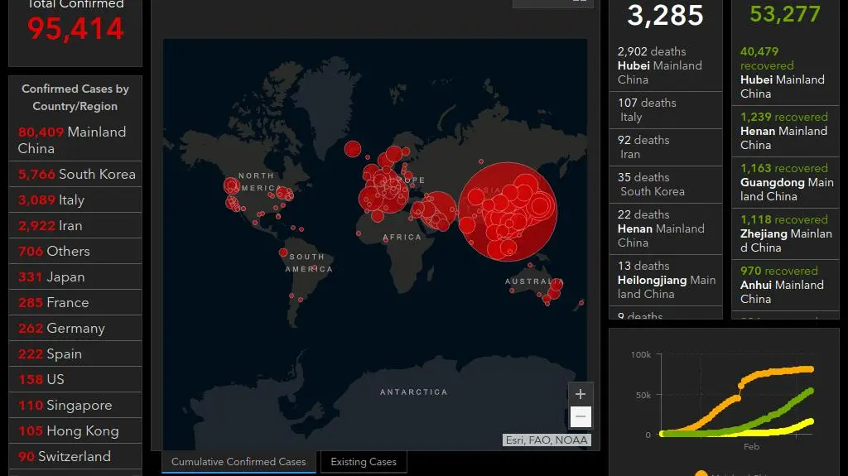Select the 2,902 deaths Hubei entry

665,65
